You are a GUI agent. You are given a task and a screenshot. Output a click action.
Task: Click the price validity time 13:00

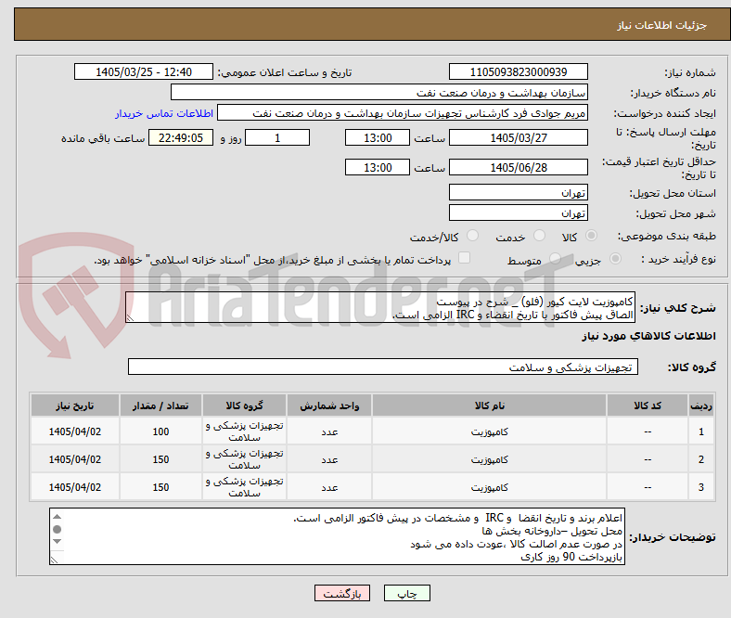click(378, 167)
